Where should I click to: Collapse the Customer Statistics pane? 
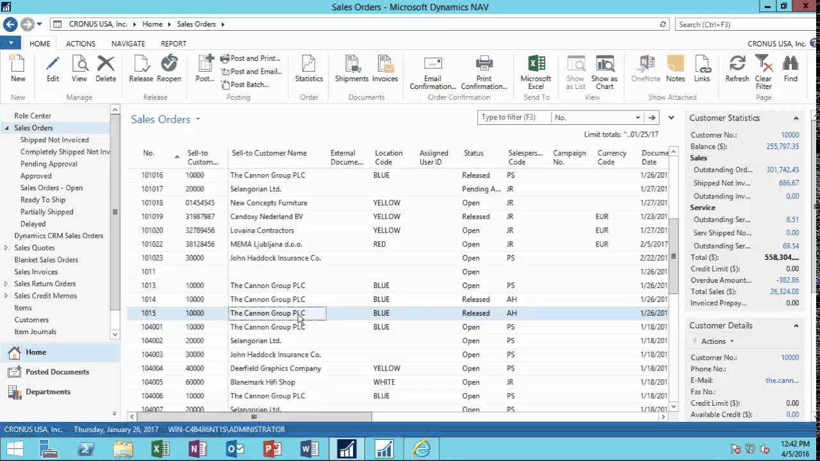point(796,118)
